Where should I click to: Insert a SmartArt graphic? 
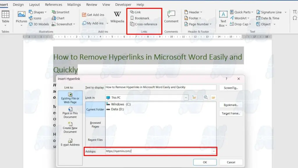tap(61, 12)
